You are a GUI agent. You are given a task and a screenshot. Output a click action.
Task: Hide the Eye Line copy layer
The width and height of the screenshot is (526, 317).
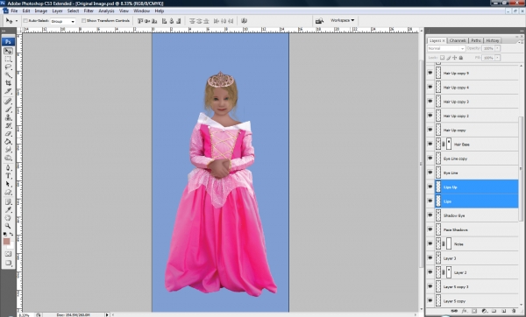pos(430,158)
